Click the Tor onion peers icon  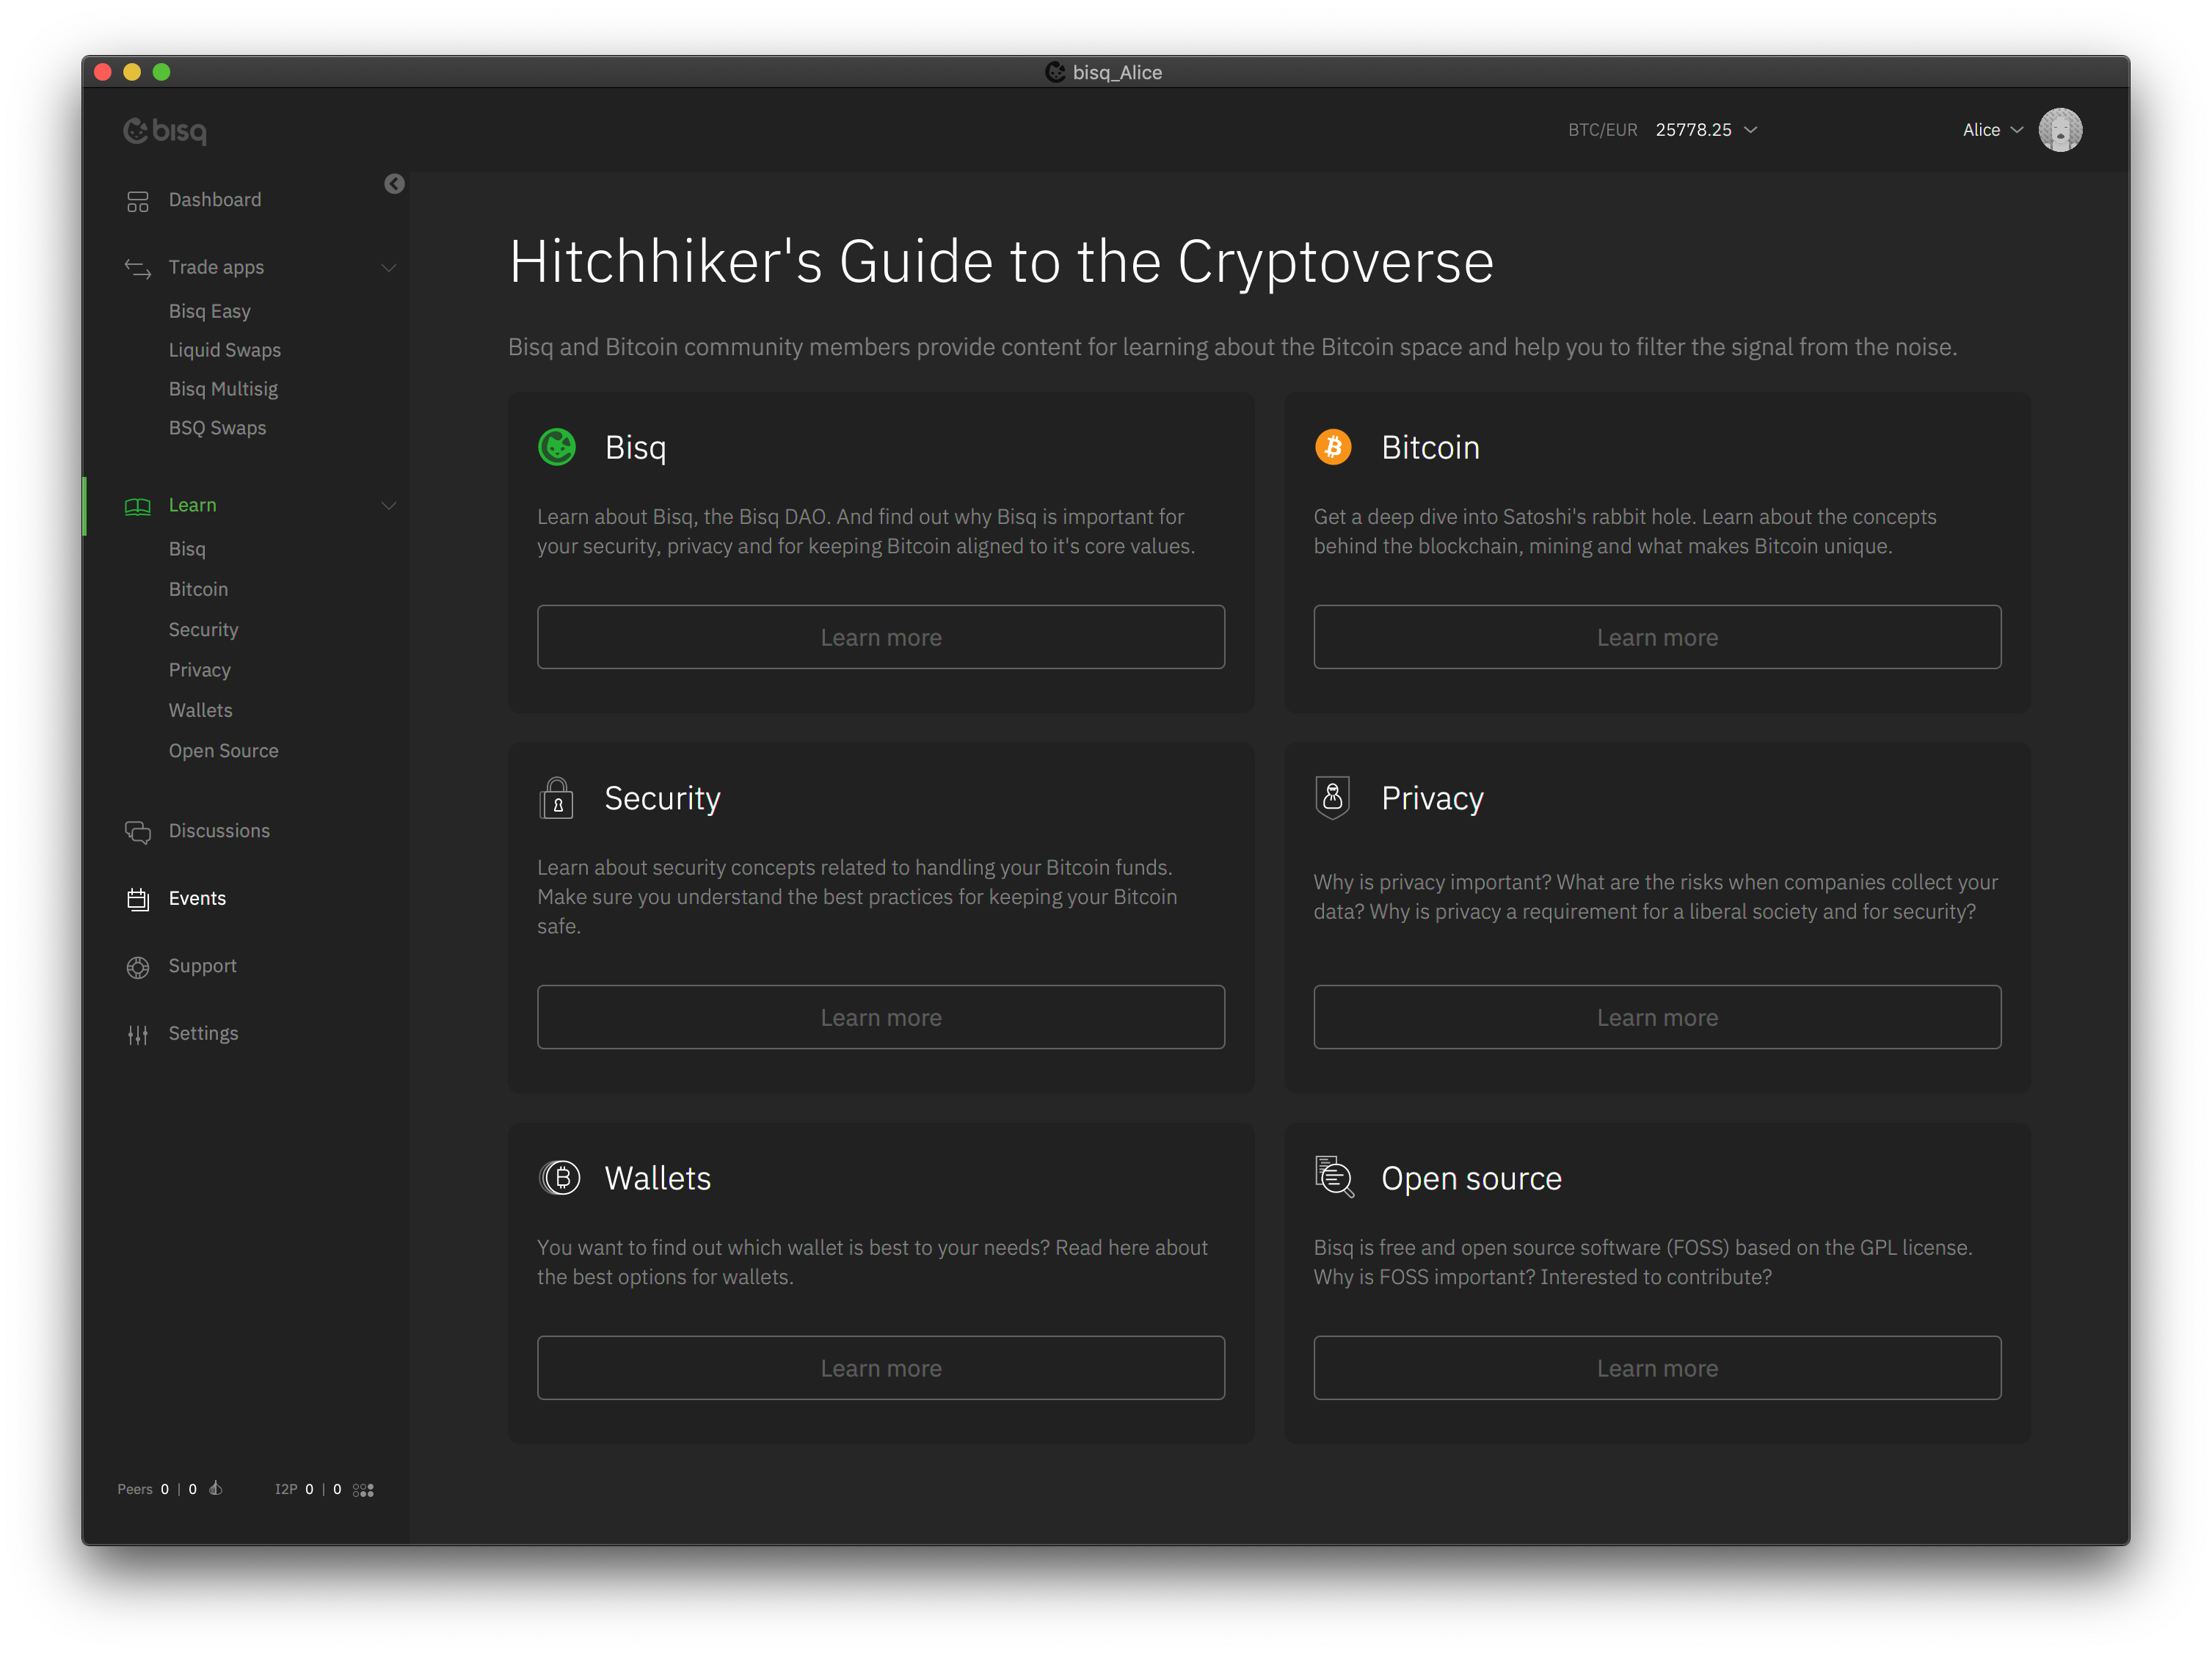(216, 1489)
